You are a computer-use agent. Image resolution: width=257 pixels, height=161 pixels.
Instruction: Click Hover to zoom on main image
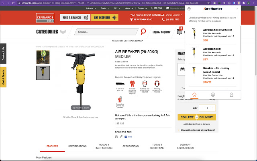[81, 108]
